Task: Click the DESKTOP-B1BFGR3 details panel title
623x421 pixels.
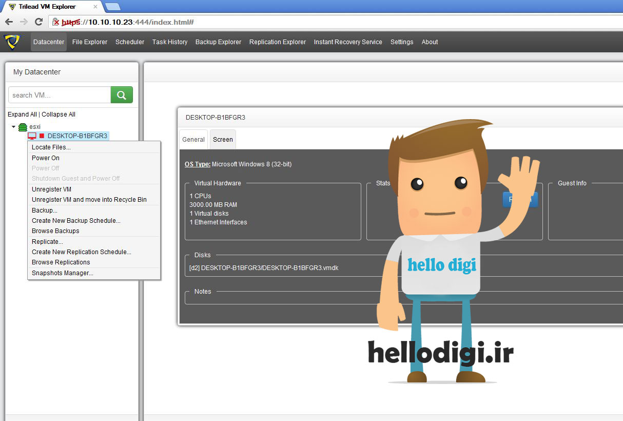Action: coord(216,118)
